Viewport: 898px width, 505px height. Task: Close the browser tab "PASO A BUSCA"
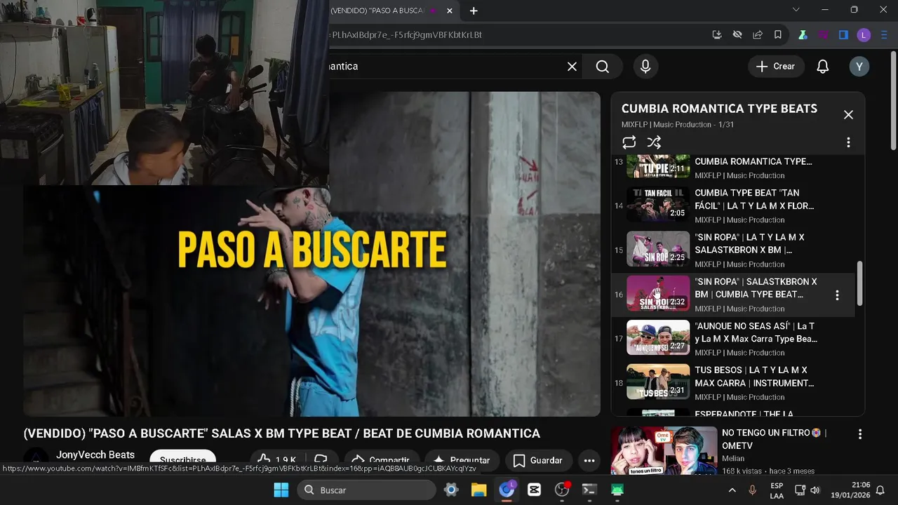(450, 11)
